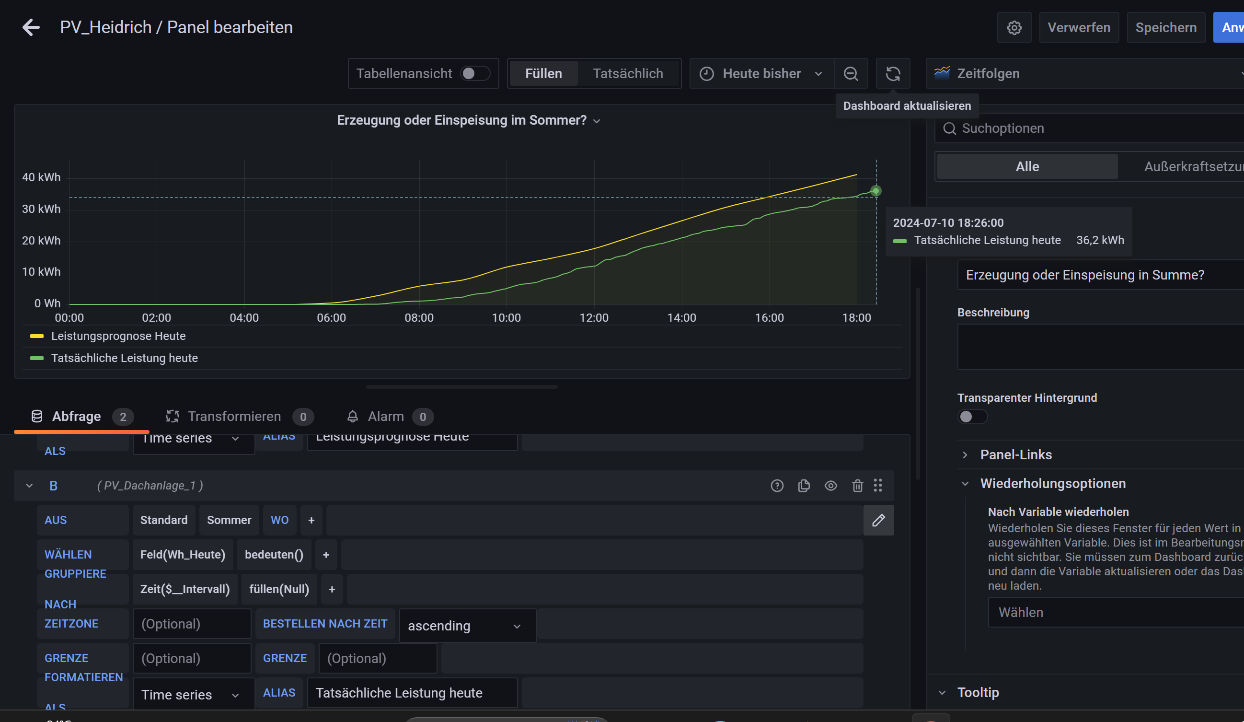The image size is (1244, 722).
Task: Expand the Panel-Links section
Action: [x=1015, y=454]
